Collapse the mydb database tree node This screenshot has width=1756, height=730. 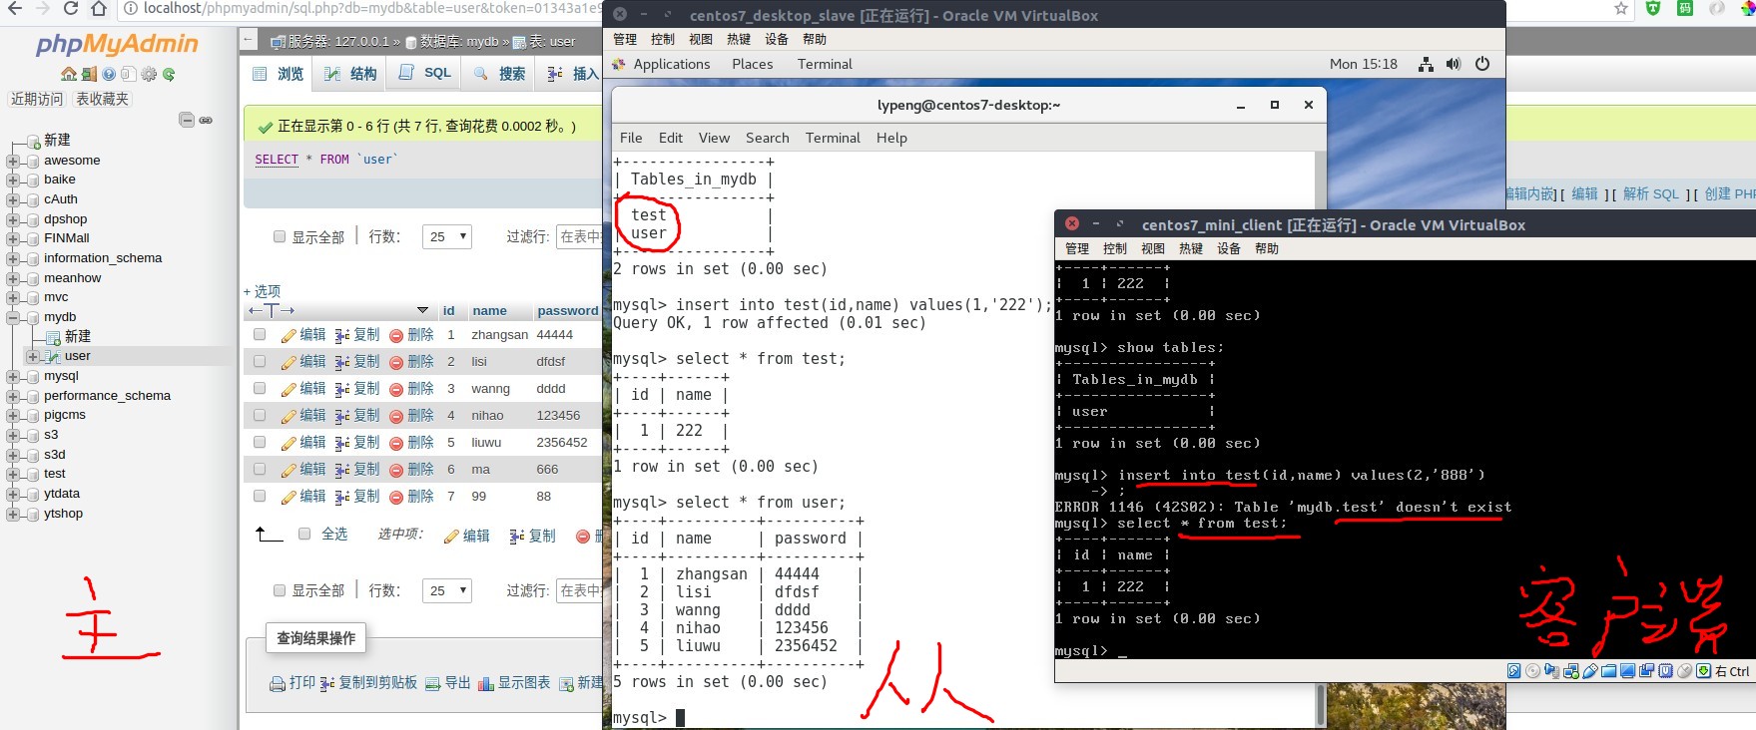[13, 317]
